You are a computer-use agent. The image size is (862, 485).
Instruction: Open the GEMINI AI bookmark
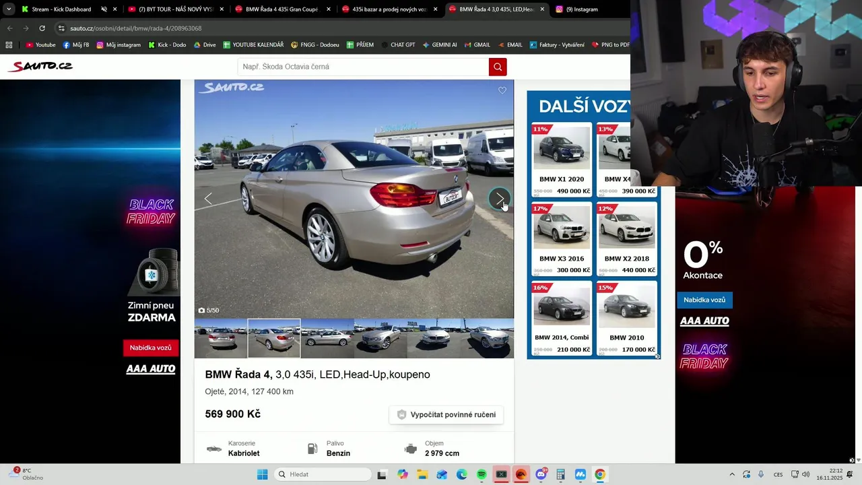tap(440, 45)
